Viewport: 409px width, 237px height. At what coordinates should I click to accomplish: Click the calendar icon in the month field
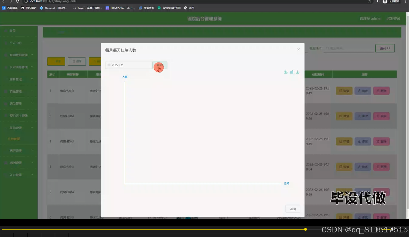109,65
